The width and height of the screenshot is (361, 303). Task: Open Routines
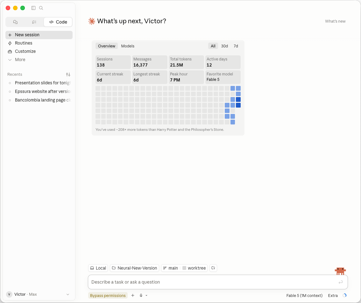[x=39, y=43]
